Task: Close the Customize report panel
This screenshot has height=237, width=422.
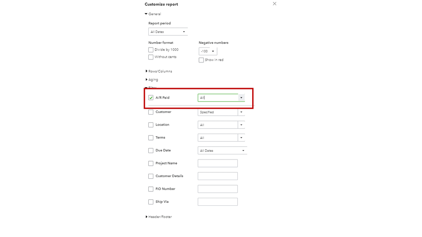Action: [x=275, y=4]
